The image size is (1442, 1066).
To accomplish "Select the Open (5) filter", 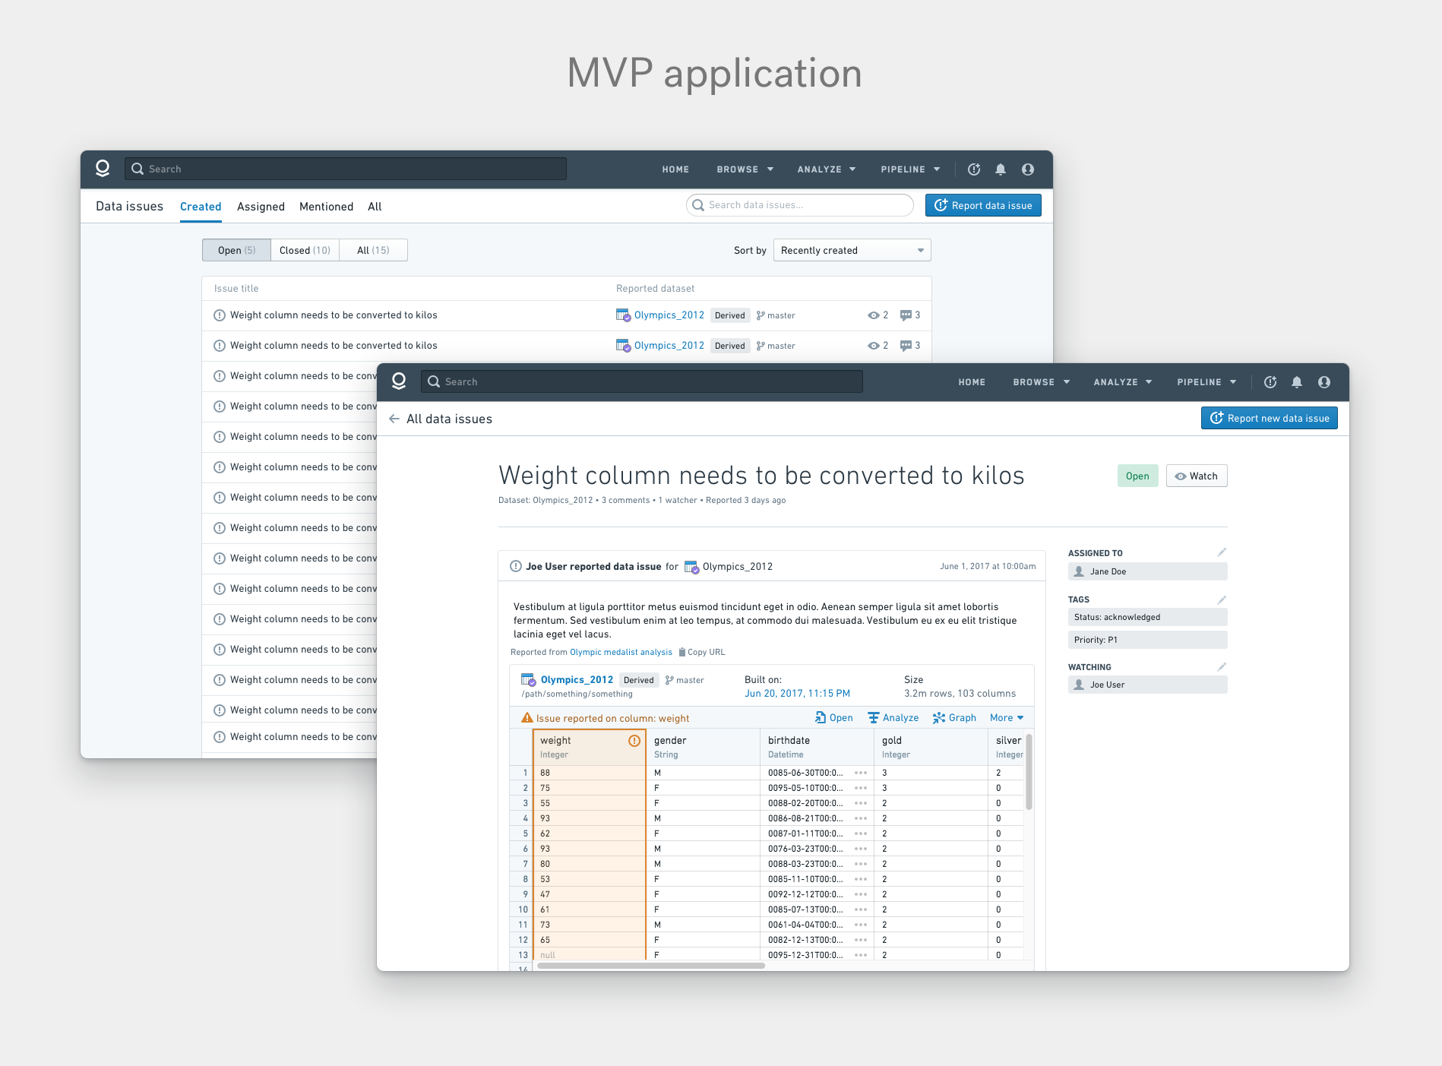I will (236, 250).
